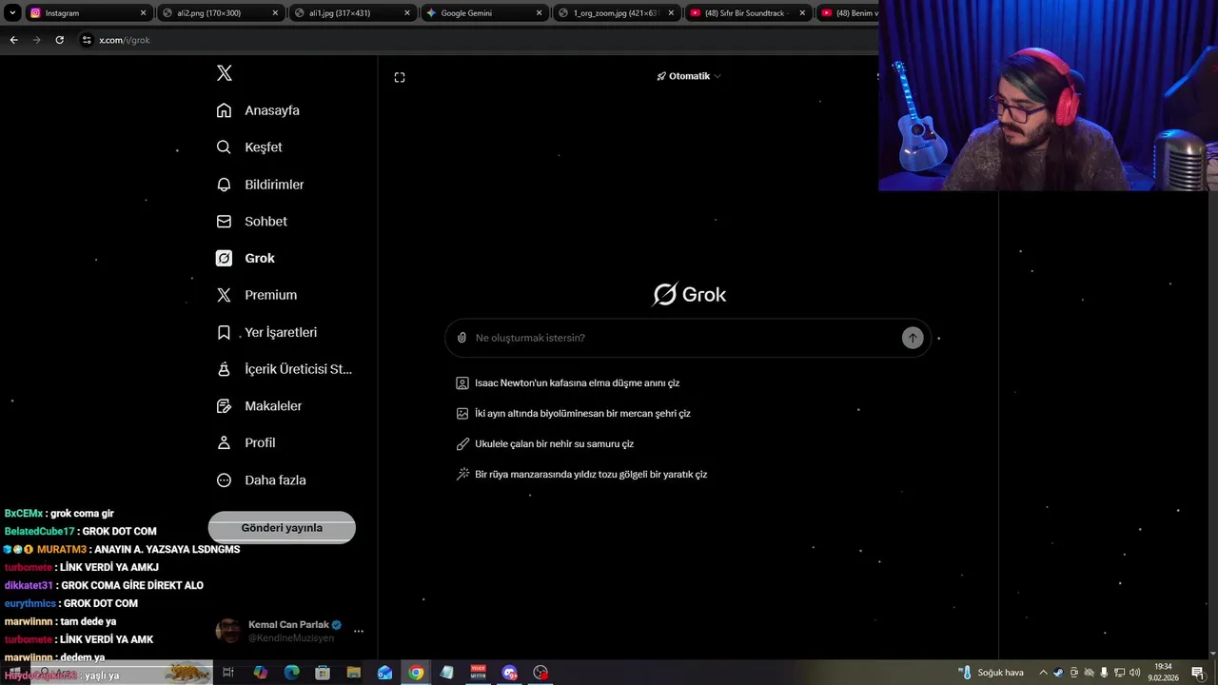Open Microsoft Copilot from taskbar
1218x685 pixels.
260,673
